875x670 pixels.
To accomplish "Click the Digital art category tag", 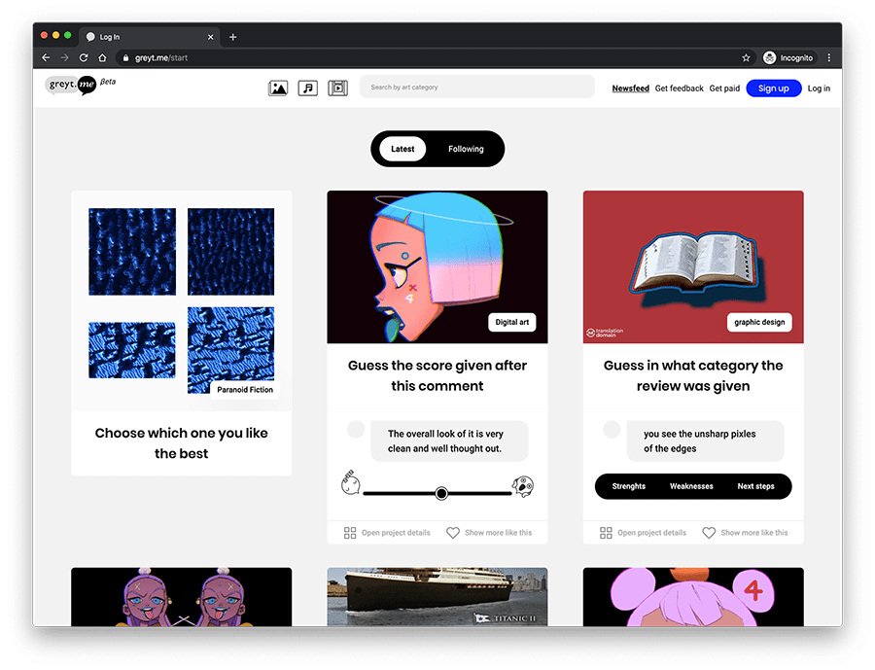I will [x=512, y=322].
